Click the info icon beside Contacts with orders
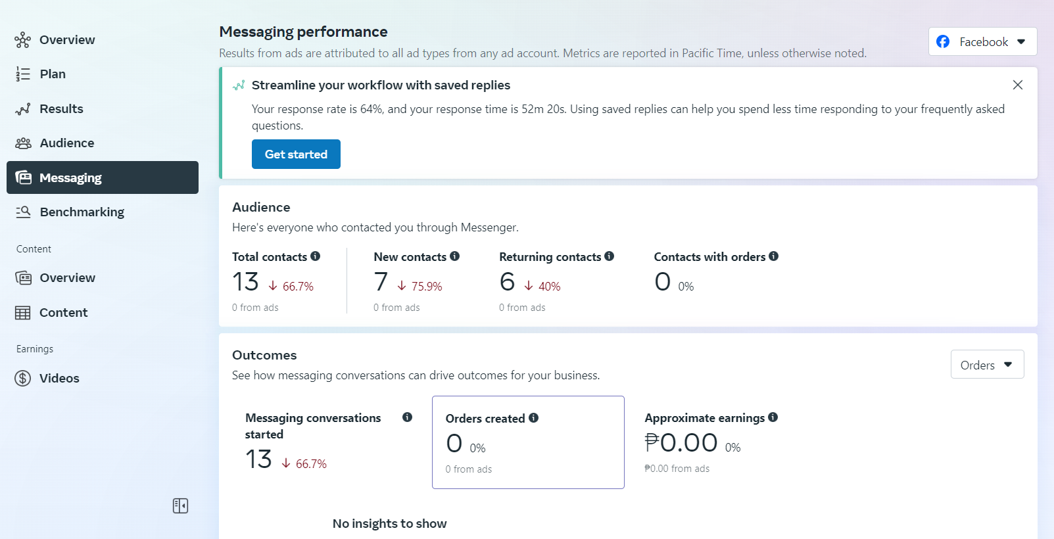The image size is (1054, 539). click(774, 256)
